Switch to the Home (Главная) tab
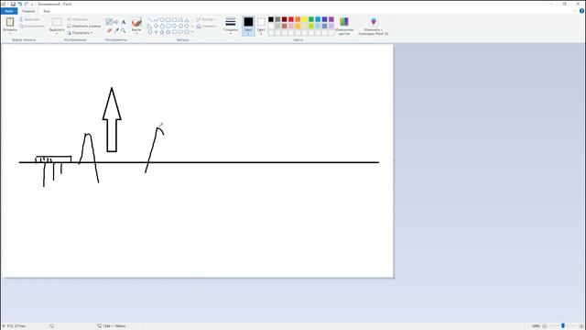Screen dimensions: 586x330 [28, 11]
